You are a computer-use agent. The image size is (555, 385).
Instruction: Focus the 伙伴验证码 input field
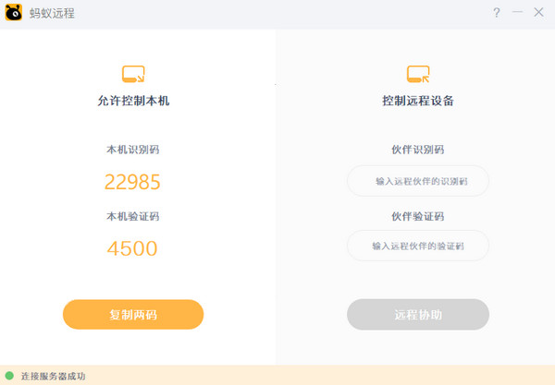pyautogui.click(x=418, y=246)
